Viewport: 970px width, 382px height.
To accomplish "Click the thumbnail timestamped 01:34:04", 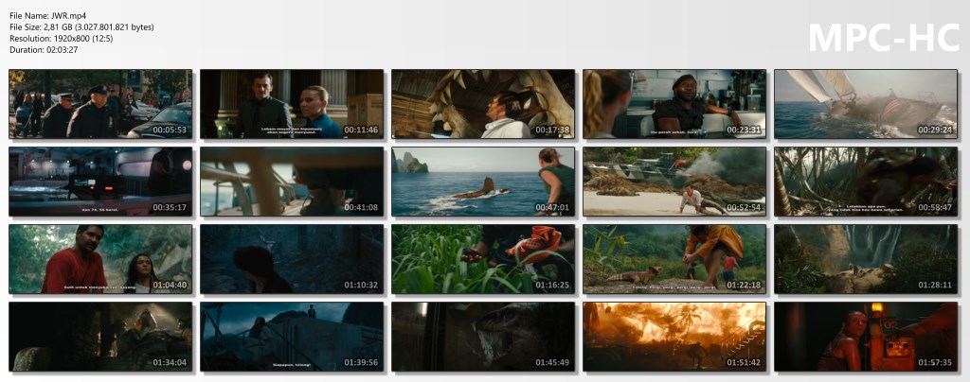I will tap(100, 337).
